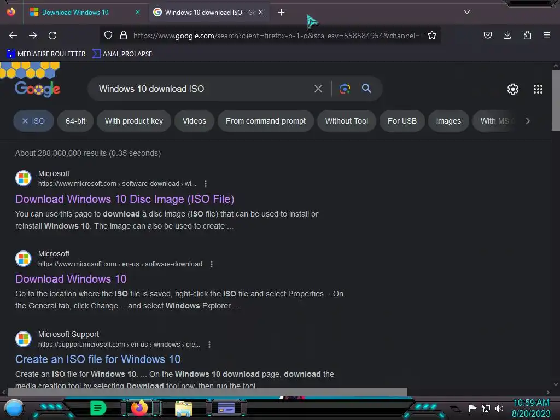Viewport: 560px width, 420px height.
Task: Open the green notes app on taskbar
Action: tap(98, 408)
